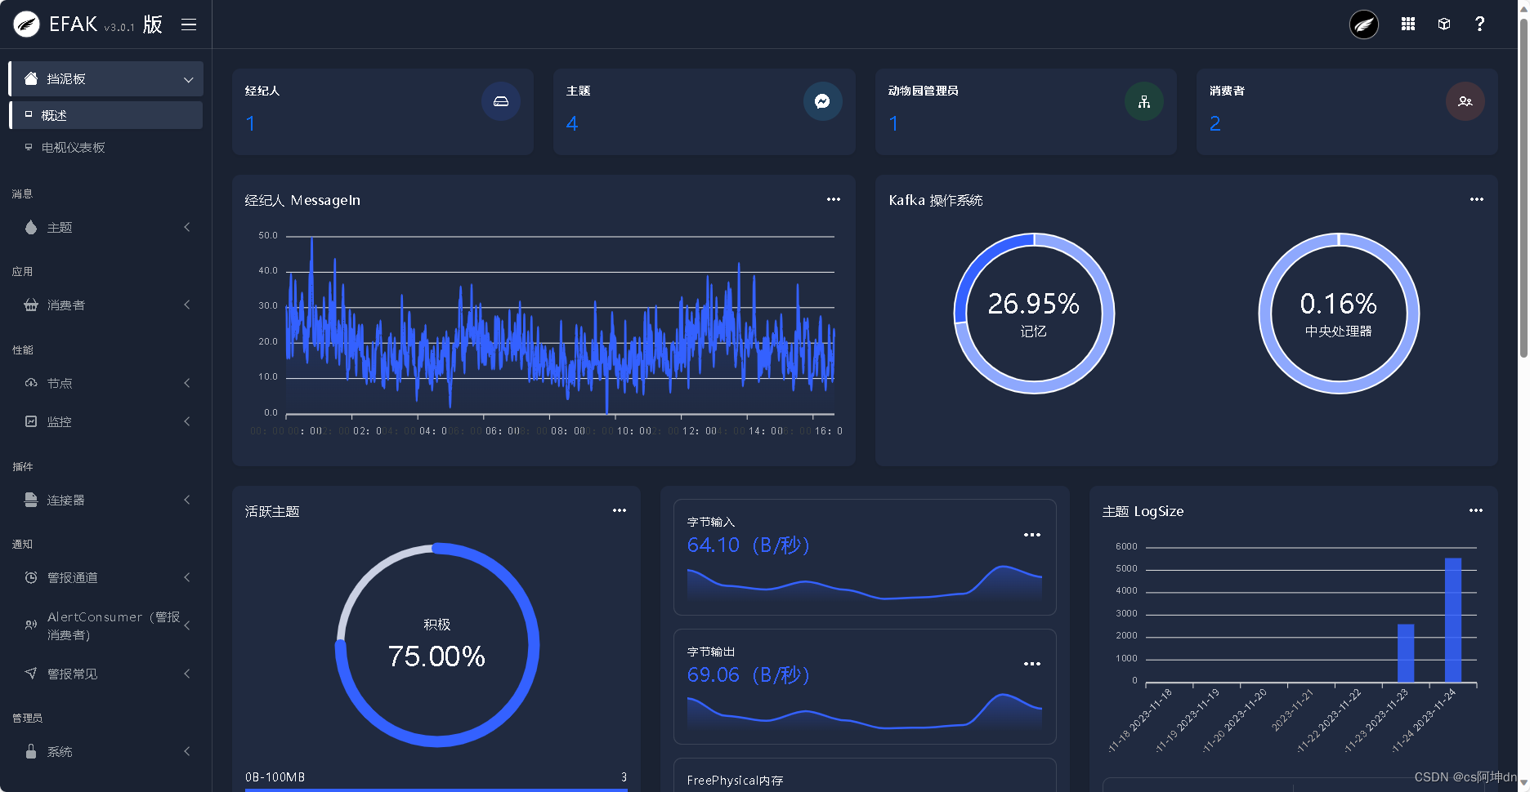The height and width of the screenshot is (792, 1530).
Task: Click the 动物园管理员 Zookeeper card icon
Action: point(1143,101)
